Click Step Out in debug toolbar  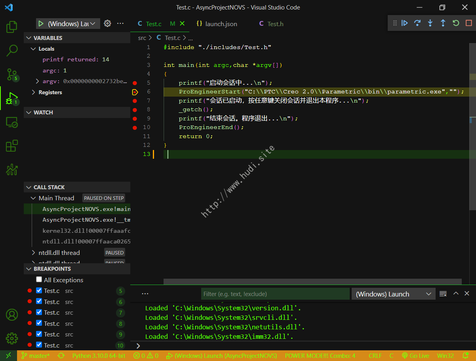pyautogui.click(x=443, y=23)
